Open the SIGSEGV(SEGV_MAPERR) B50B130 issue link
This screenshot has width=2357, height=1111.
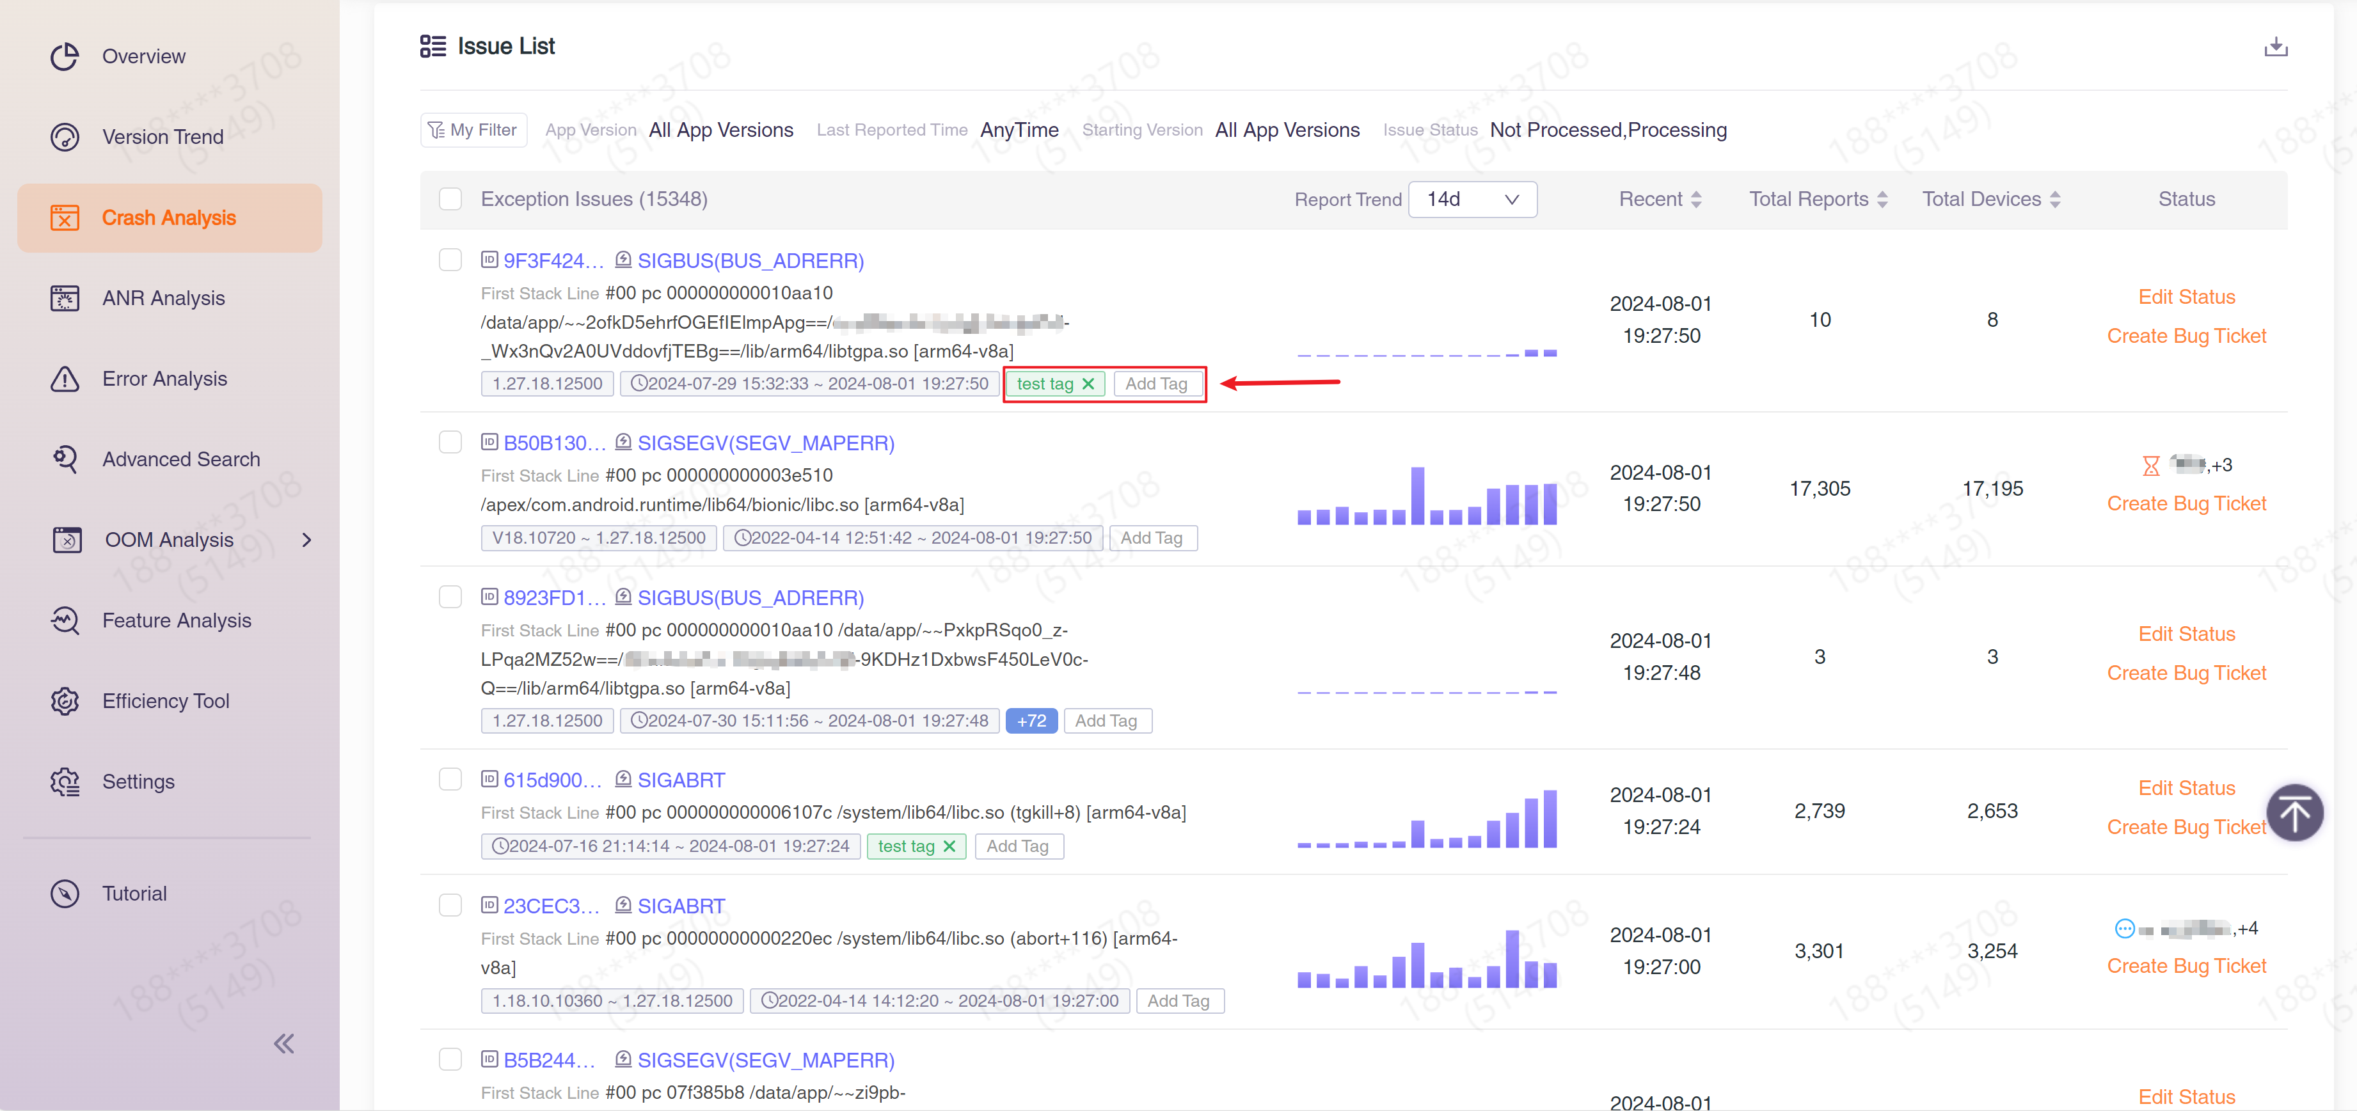pyautogui.click(x=766, y=443)
